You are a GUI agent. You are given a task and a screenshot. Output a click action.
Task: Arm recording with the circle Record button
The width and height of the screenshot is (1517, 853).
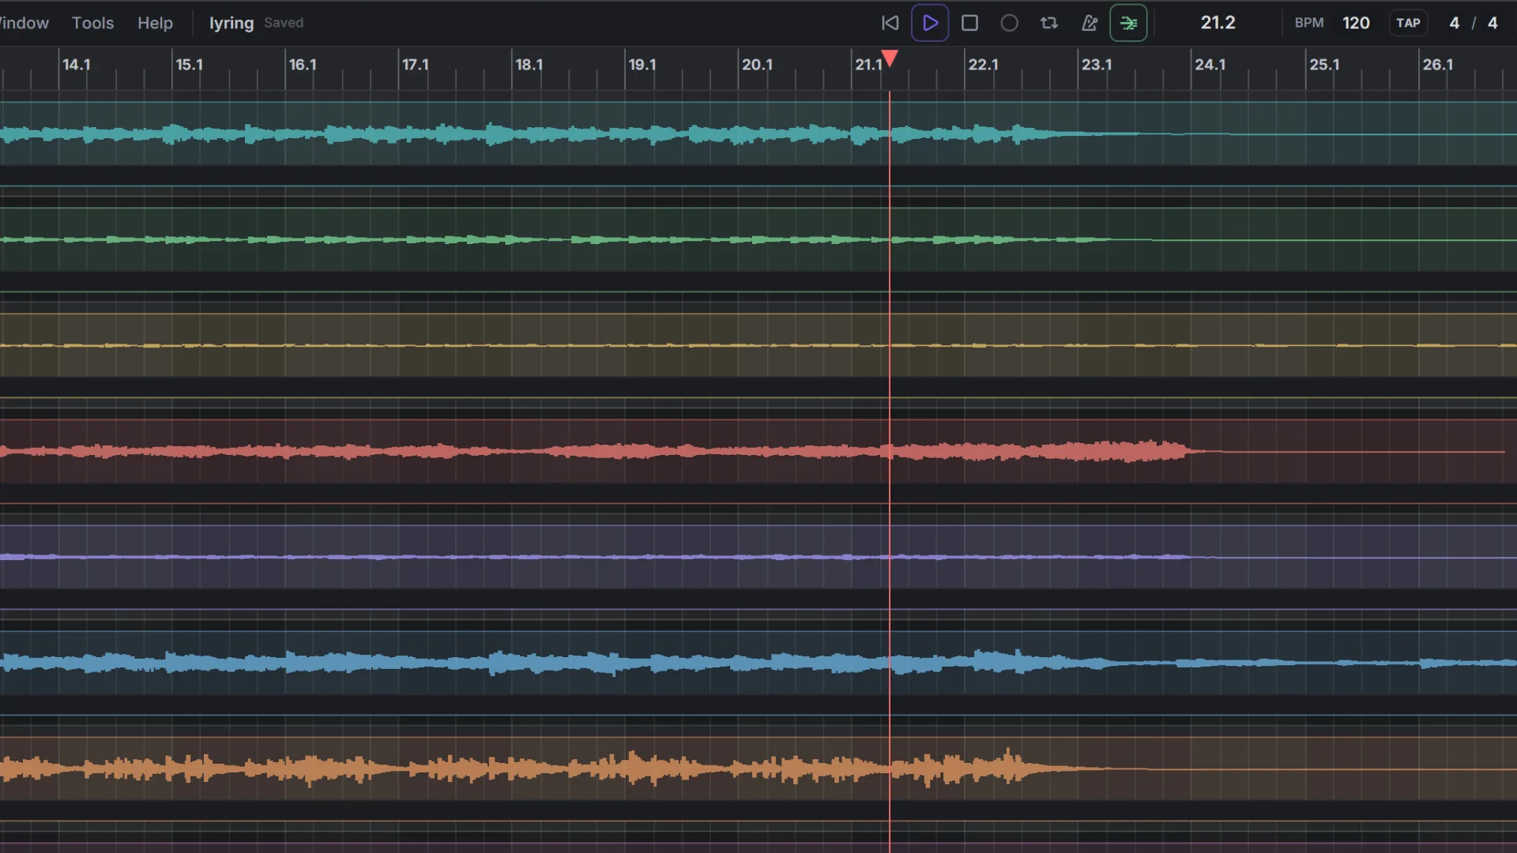coord(1009,23)
